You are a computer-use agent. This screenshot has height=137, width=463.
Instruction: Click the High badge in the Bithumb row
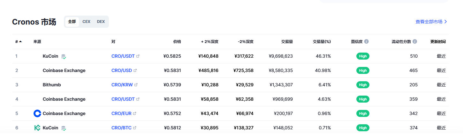[363, 85]
